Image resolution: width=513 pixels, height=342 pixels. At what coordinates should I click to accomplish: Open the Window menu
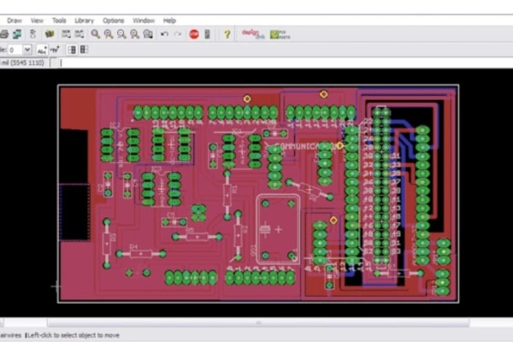pos(144,21)
